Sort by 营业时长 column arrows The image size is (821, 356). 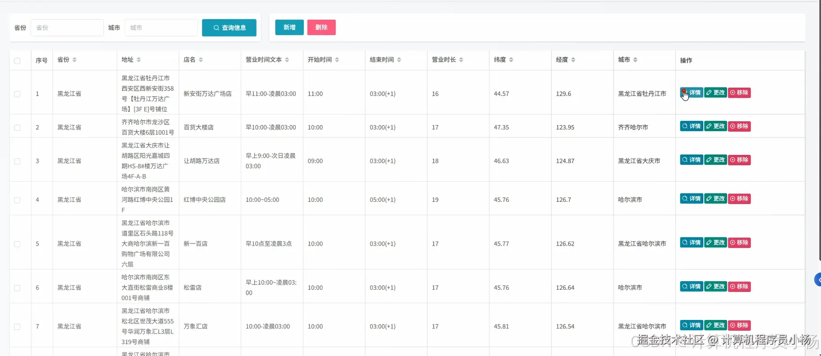(x=461, y=60)
